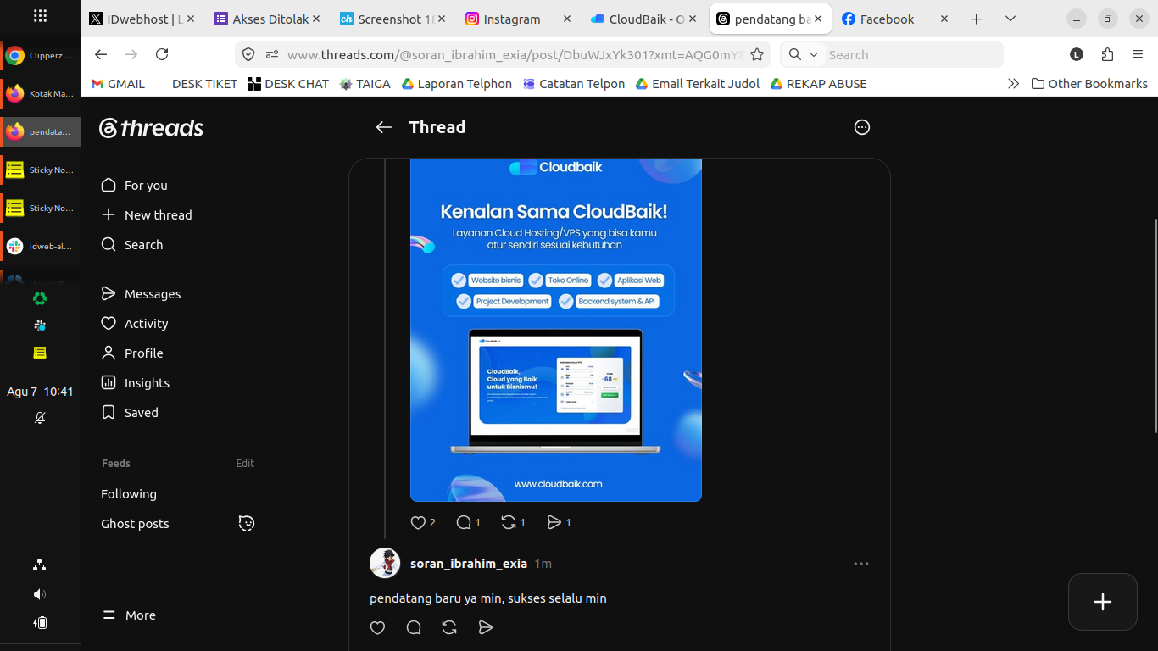This screenshot has width=1158, height=651.
Task: Open the Firefox application menu
Action: [x=1138, y=54]
